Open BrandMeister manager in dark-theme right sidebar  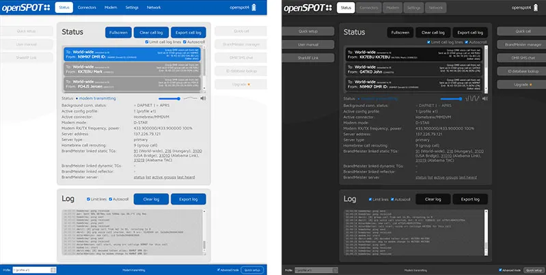521,44
